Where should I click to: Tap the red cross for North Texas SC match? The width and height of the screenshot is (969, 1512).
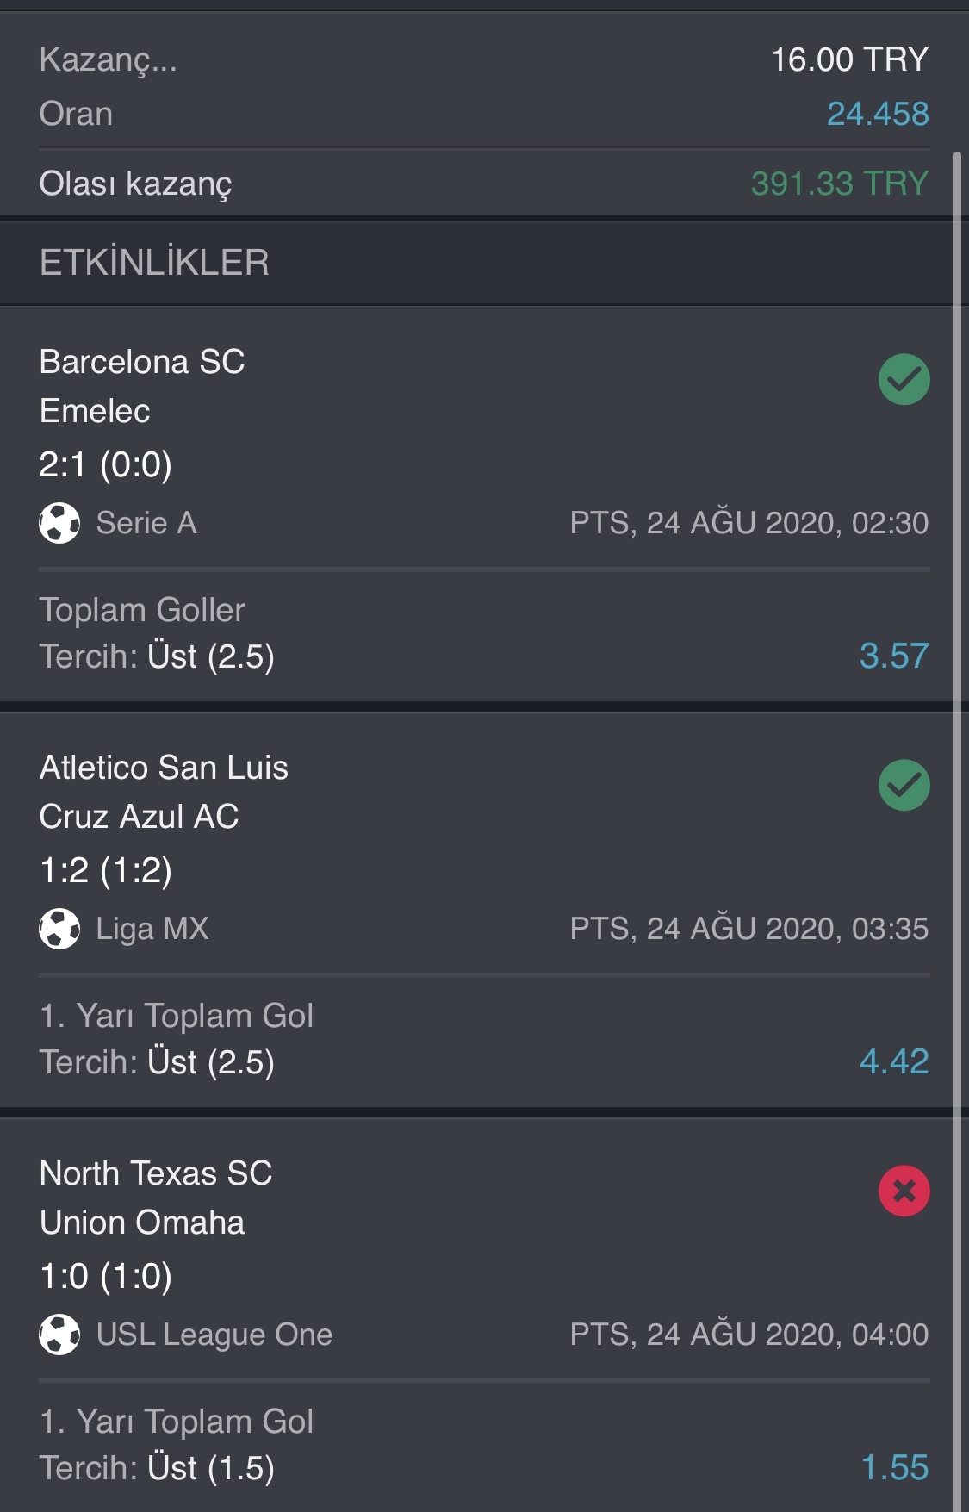[904, 1191]
